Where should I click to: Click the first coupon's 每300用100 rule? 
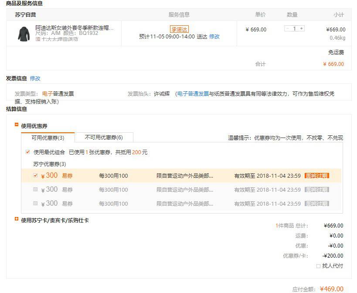113,176
